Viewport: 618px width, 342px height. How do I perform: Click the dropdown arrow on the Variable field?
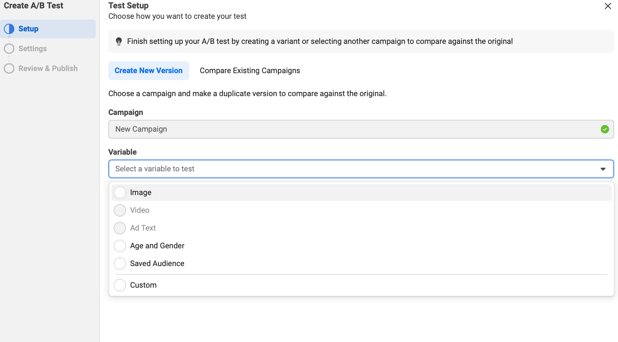[604, 169]
